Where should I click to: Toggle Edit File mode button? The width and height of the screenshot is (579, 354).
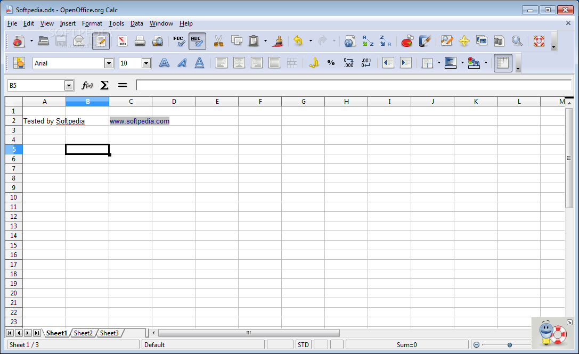tap(101, 41)
